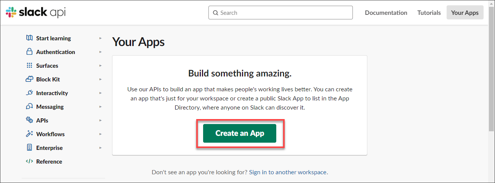Click the Start learning map icon
The width and height of the screenshot is (495, 183).
(29, 38)
